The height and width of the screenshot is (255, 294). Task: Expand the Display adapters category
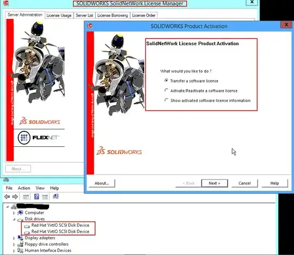coord(14,238)
